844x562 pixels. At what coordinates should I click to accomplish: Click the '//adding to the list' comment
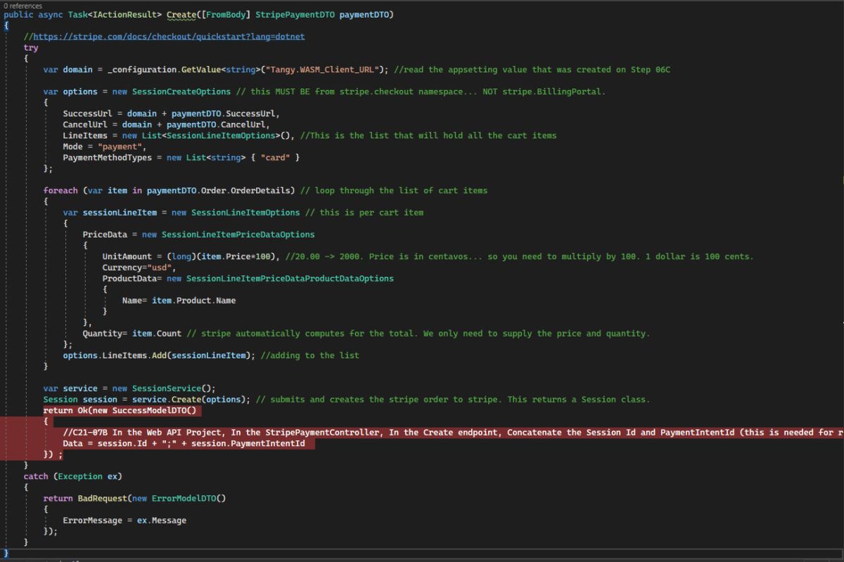(309, 354)
